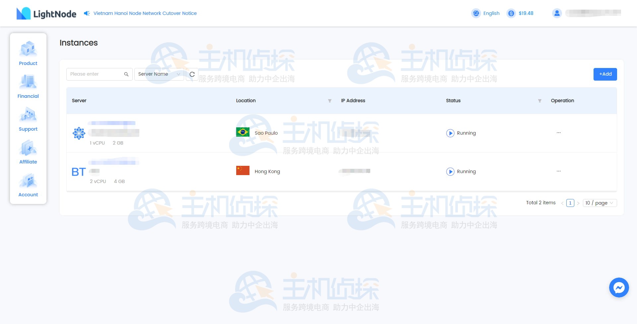Open the operation menu for Hong Kong server

coord(559,171)
